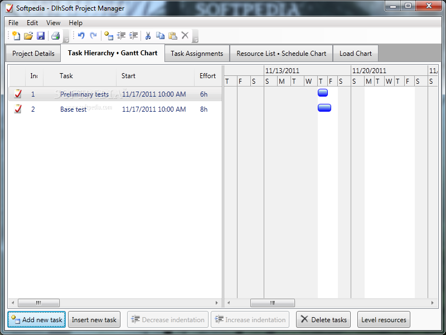Click index 2 cell in task grid
The image size is (446, 335).
(x=33, y=109)
